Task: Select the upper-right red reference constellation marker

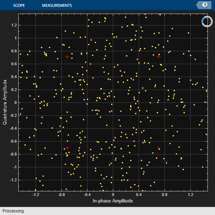Action: pyautogui.click(x=158, y=57)
